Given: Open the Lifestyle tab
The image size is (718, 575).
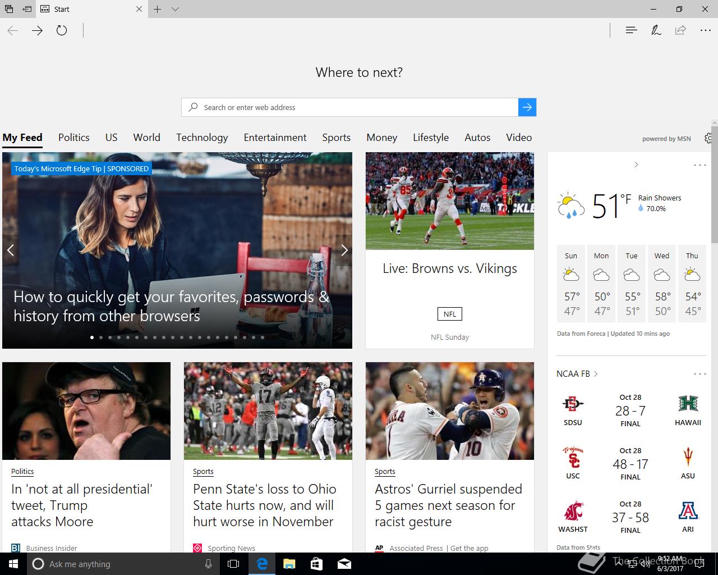Looking at the screenshot, I should click(x=431, y=138).
